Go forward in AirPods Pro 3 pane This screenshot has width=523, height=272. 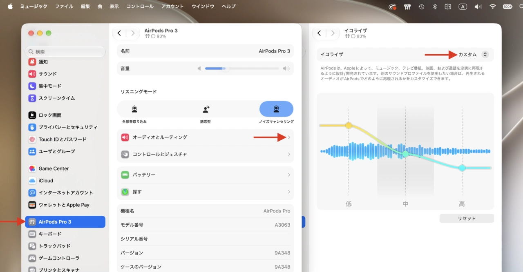[133, 33]
